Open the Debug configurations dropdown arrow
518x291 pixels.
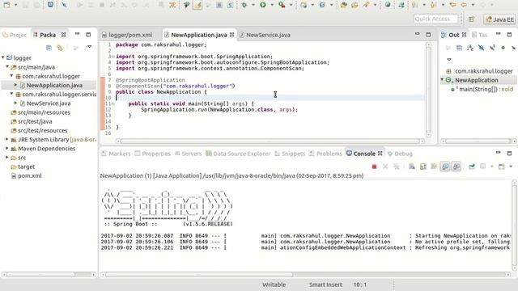pyautogui.click(x=253, y=5)
